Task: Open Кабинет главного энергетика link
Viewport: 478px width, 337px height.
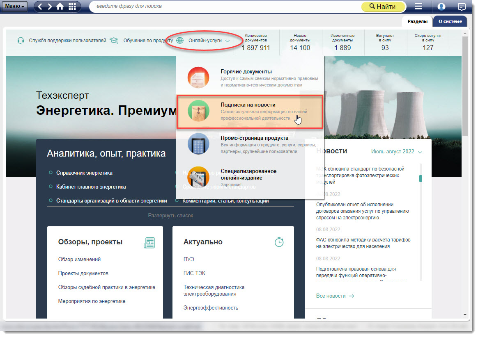Action: click(91, 187)
